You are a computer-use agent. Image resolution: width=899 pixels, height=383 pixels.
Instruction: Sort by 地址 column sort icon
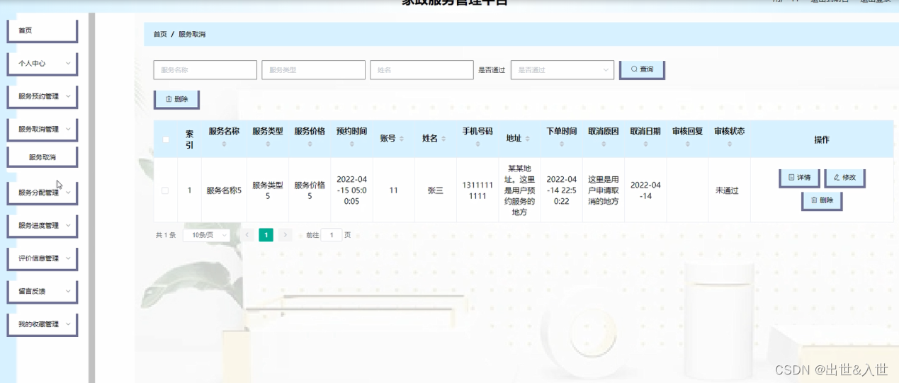click(x=527, y=139)
